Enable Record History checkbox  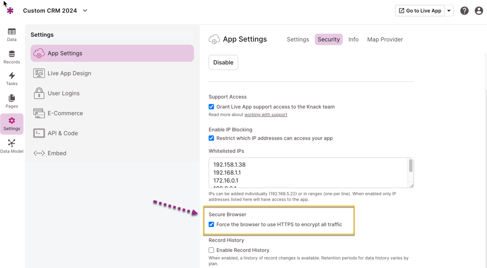pos(211,250)
